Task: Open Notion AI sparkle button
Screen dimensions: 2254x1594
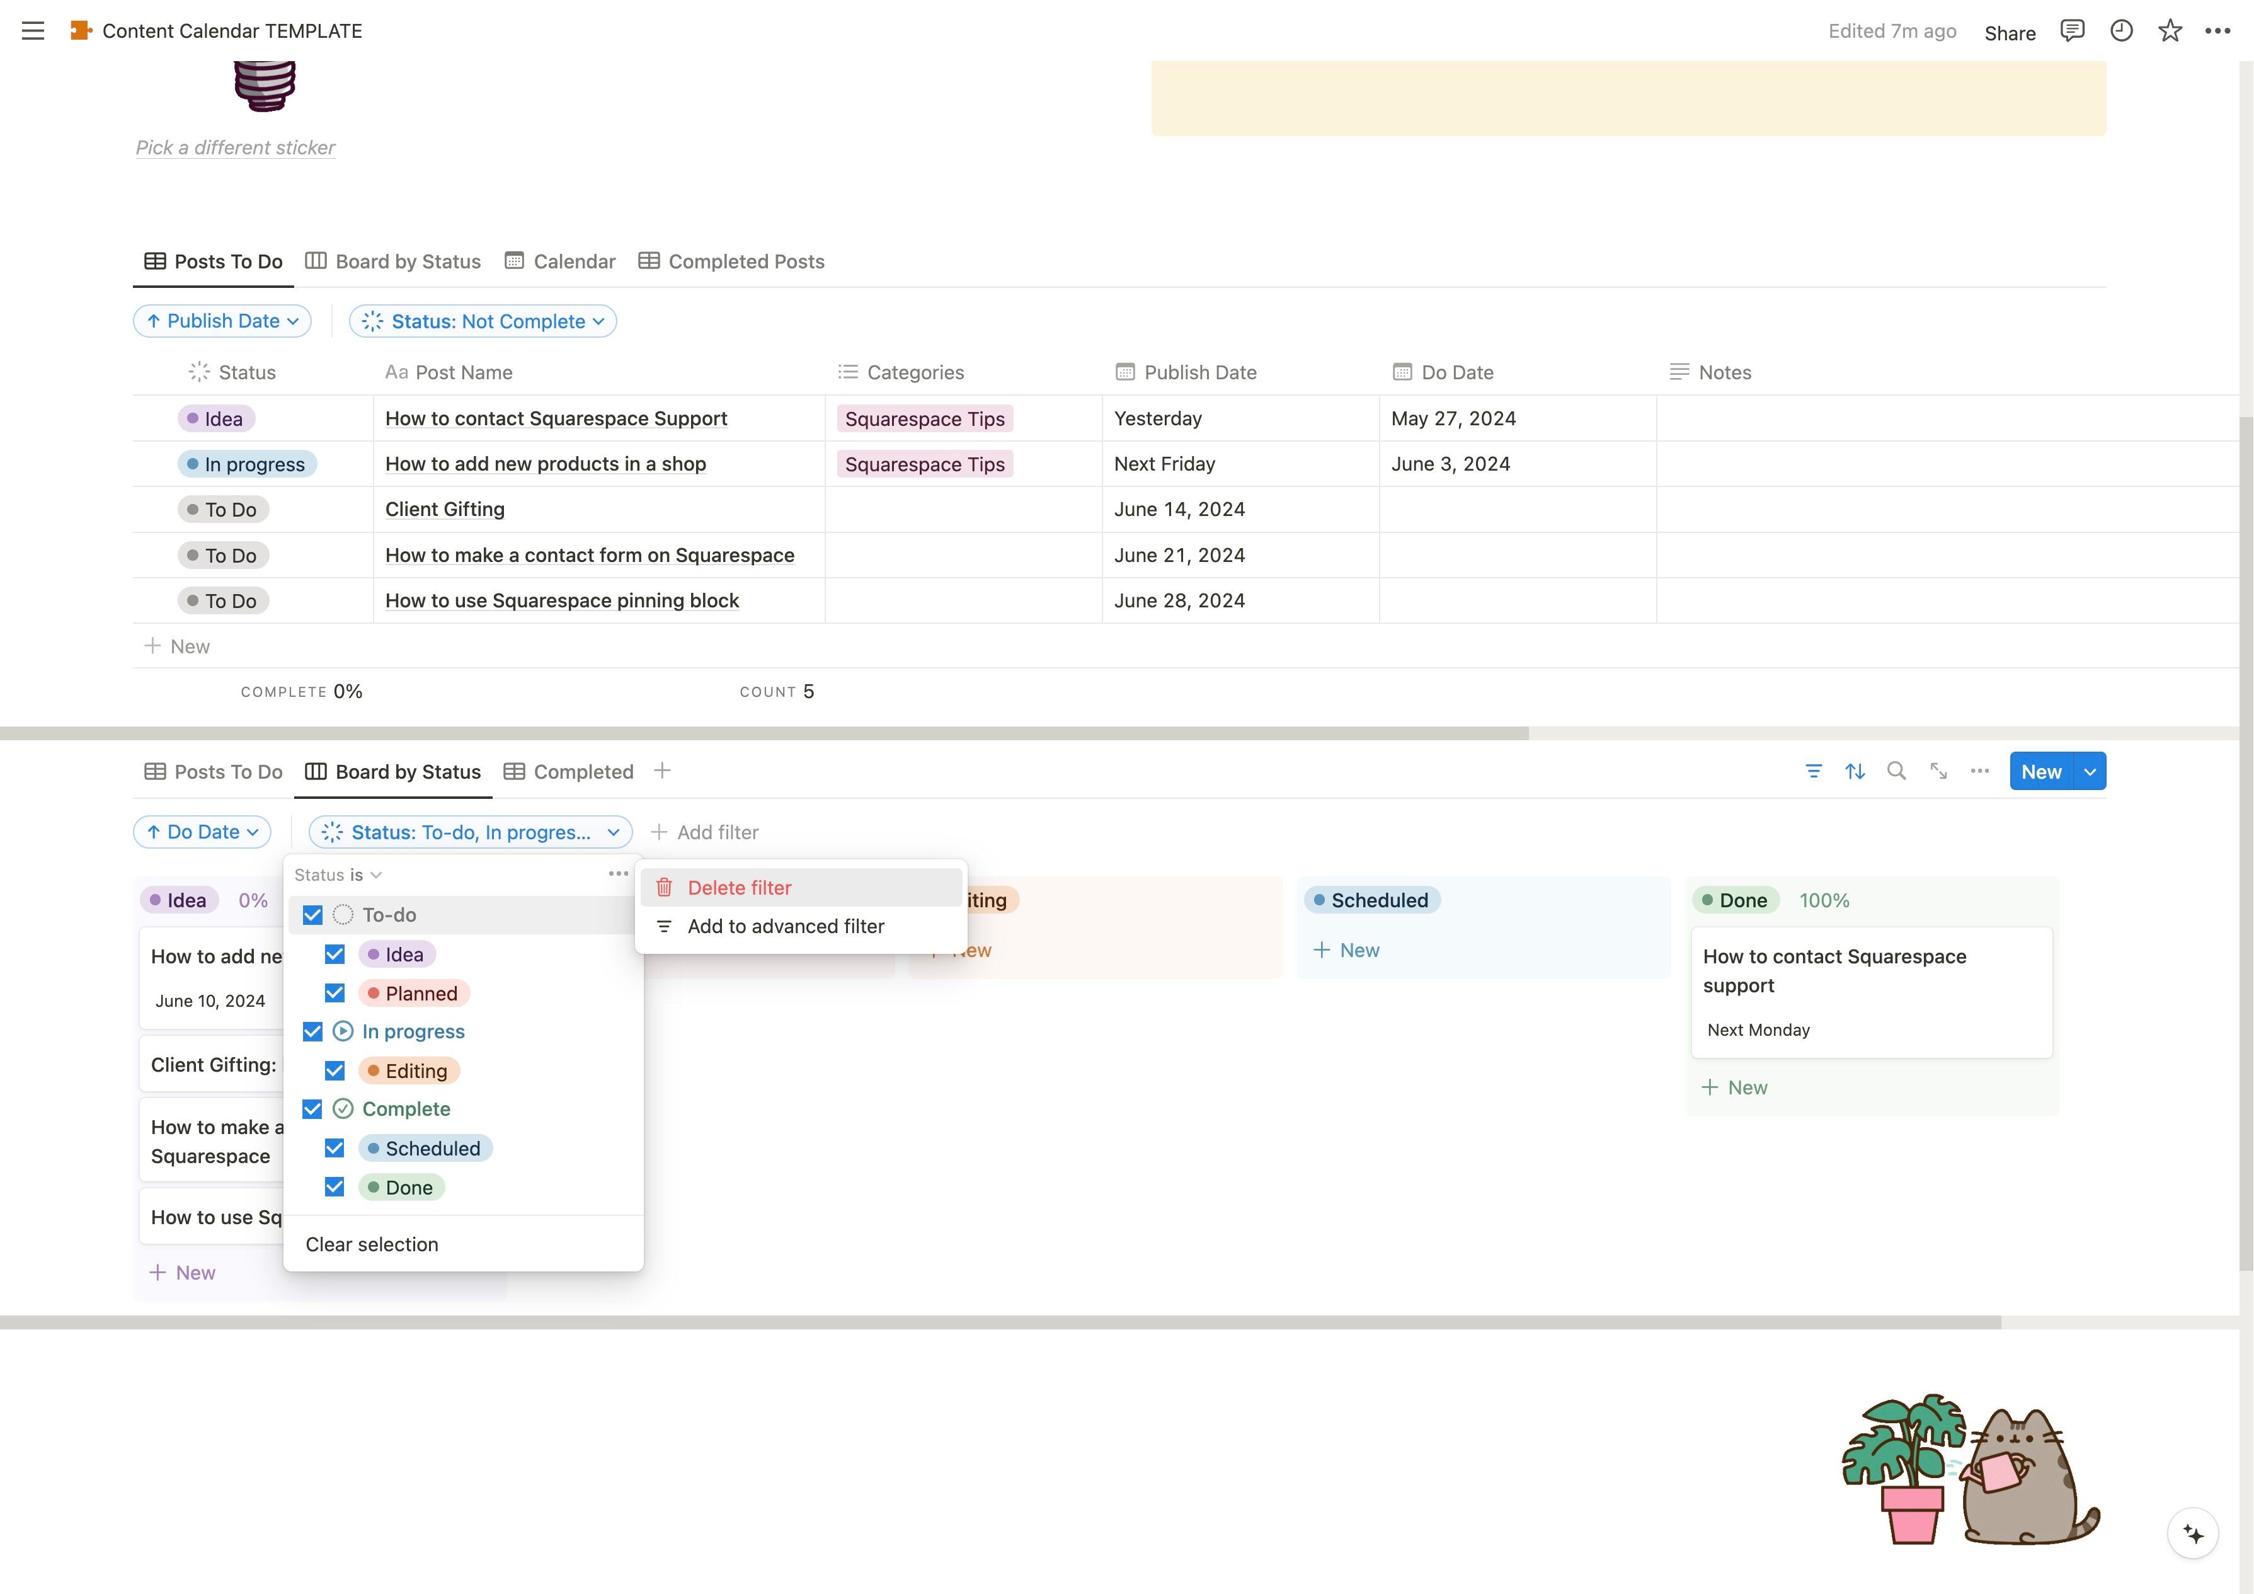Action: point(2192,1533)
